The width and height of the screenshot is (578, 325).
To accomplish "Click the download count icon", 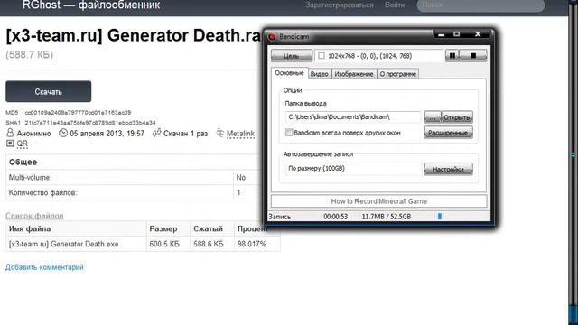I will click(x=156, y=133).
